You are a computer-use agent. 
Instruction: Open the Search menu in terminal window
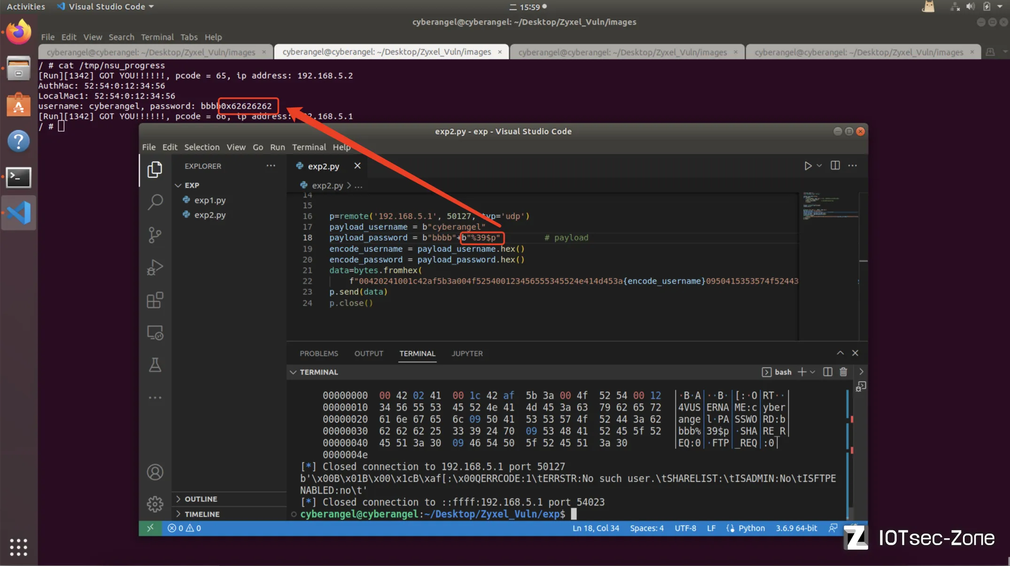tap(121, 37)
